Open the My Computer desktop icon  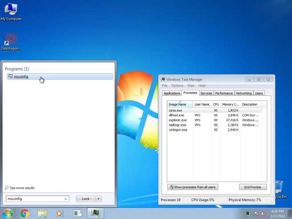point(11,12)
